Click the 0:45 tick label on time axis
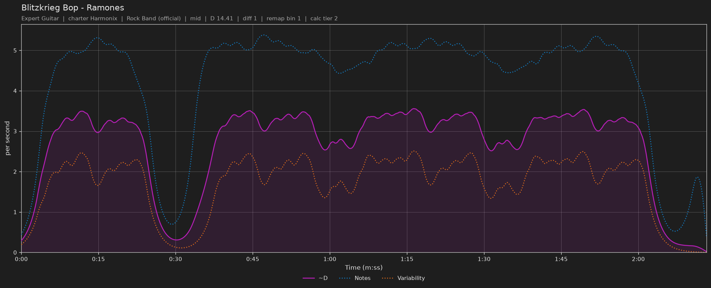Viewport: 711px width, 288px height. pyautogui.click(x=253, y=259)
